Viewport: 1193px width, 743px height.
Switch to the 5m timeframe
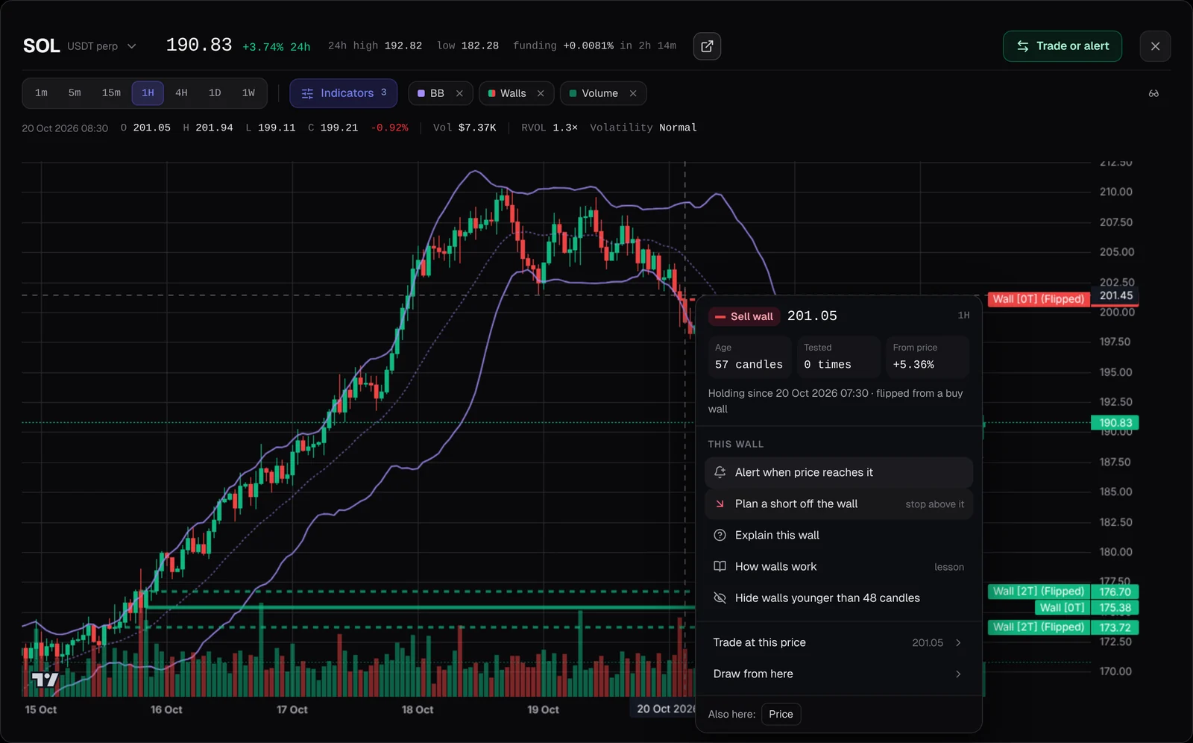[75, 93]
